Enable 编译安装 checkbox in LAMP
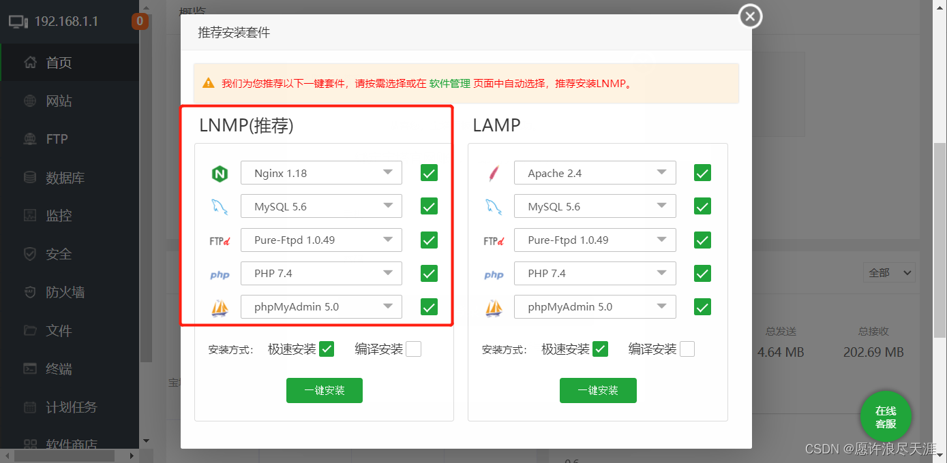The height and width of the screenshot is (463, 947). pos(687,349)
